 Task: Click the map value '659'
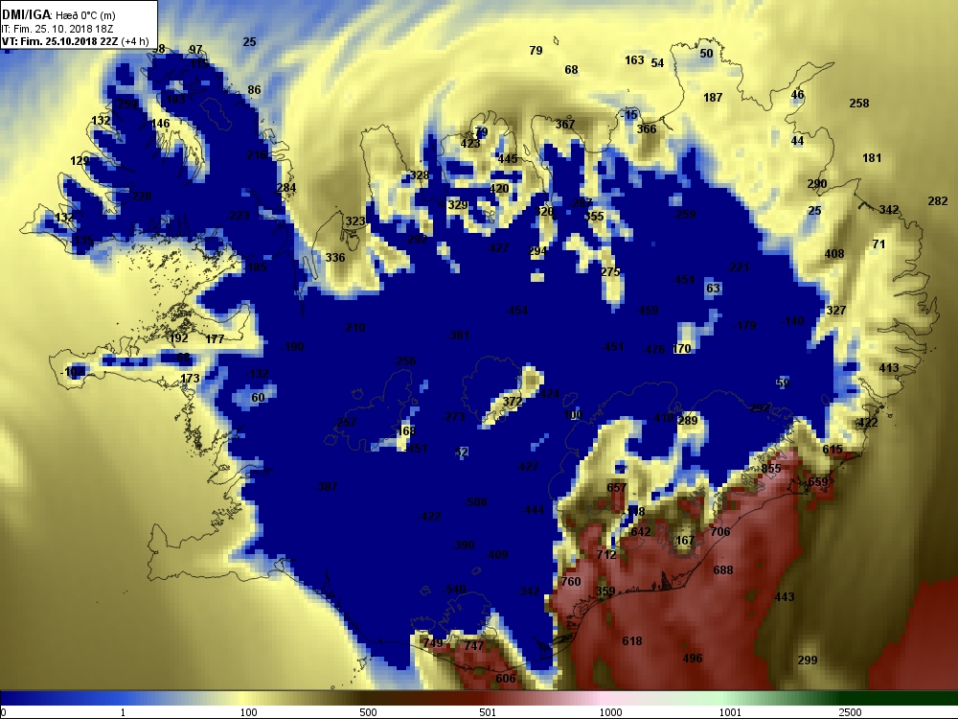pyautogui.click(x=817, y=481)
